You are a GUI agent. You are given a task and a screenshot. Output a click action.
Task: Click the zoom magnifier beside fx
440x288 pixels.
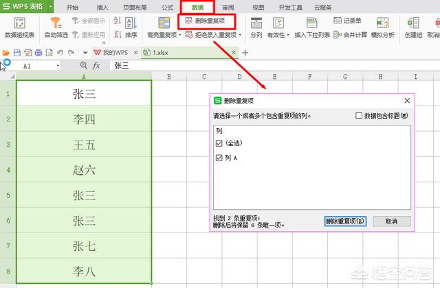coord(83,65)
